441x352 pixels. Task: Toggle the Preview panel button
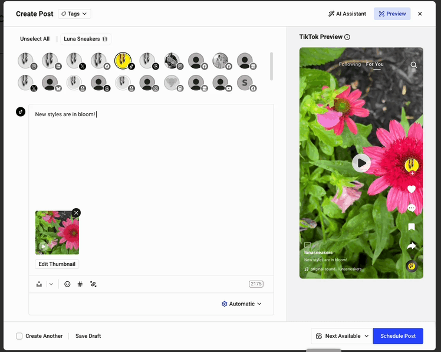[x=392, y=14]
